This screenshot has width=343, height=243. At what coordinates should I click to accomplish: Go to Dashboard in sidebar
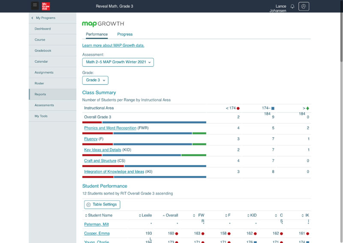click(x=52, y=29)
